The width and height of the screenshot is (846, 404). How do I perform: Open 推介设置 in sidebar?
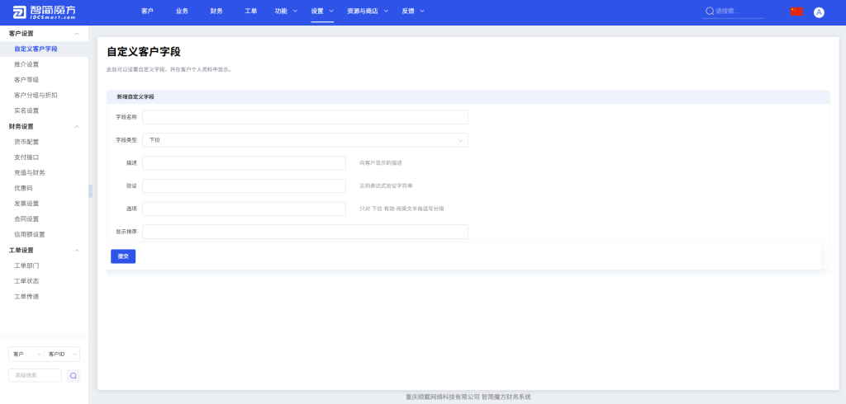(x=26, y=64)
